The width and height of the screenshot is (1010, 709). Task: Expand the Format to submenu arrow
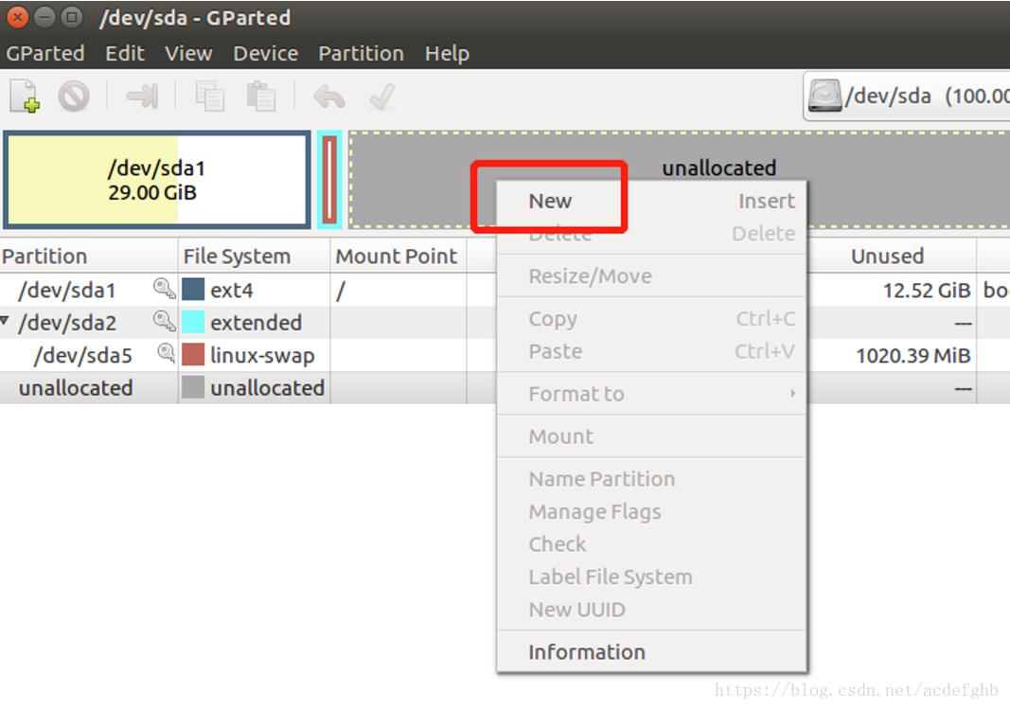(793, 393)
